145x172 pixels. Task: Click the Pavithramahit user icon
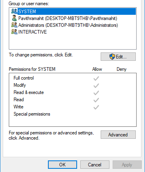(x=14, y=18)
